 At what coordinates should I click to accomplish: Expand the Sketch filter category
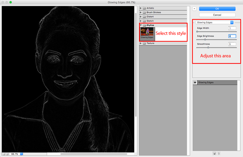coord(141,21)
